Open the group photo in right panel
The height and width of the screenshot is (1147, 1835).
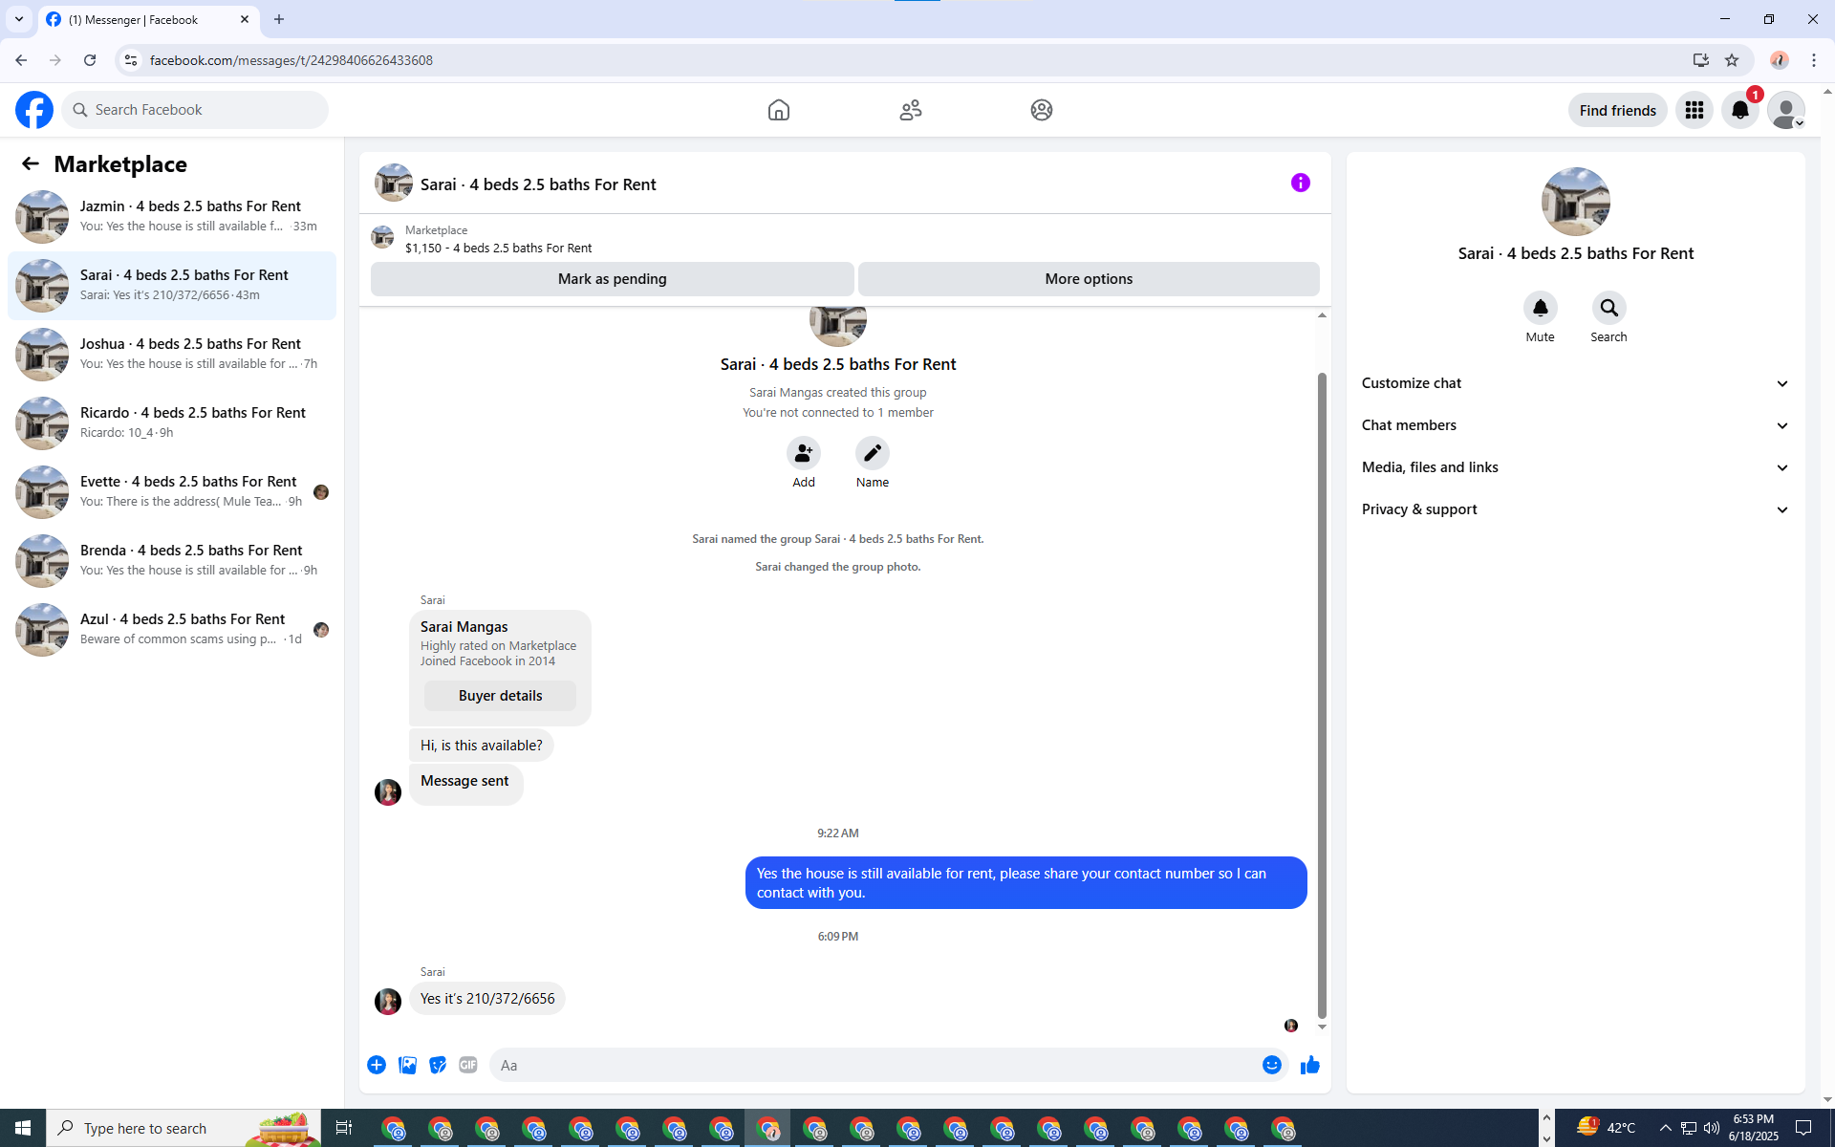coord(1576,202)
